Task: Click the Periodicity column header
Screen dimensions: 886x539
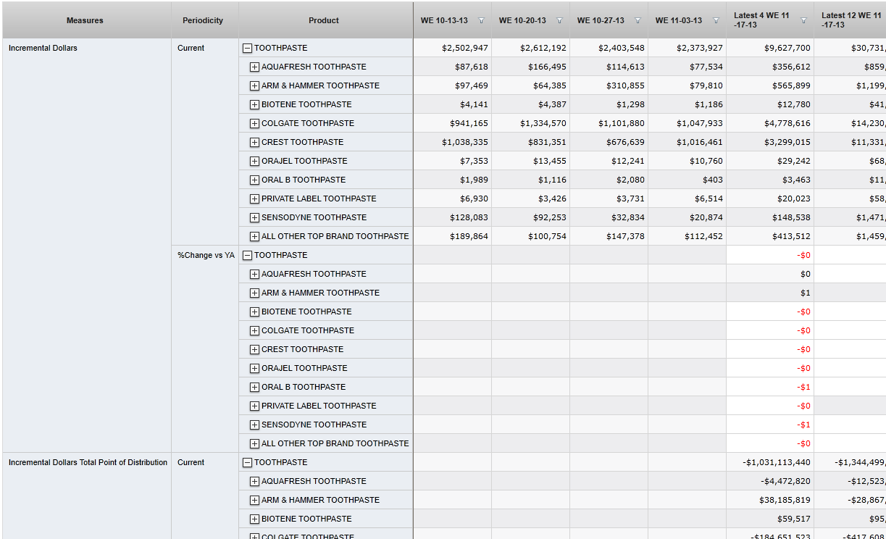Action: click(203, 20)
